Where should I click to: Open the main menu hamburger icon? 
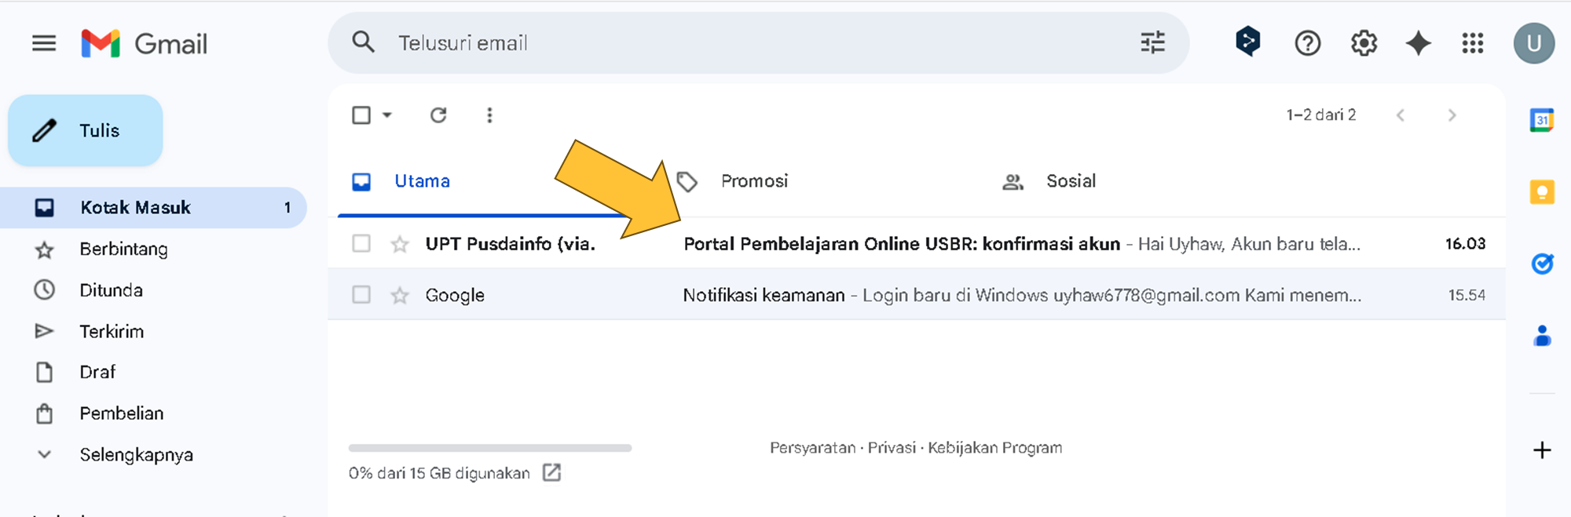44,43
